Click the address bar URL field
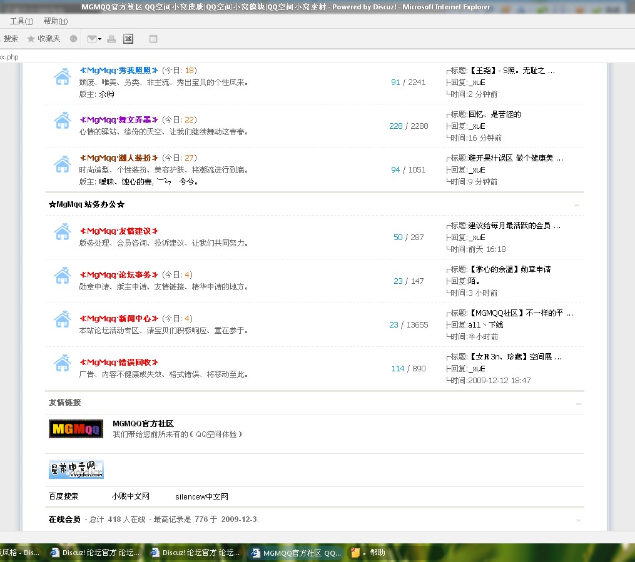 click(318, 57)
